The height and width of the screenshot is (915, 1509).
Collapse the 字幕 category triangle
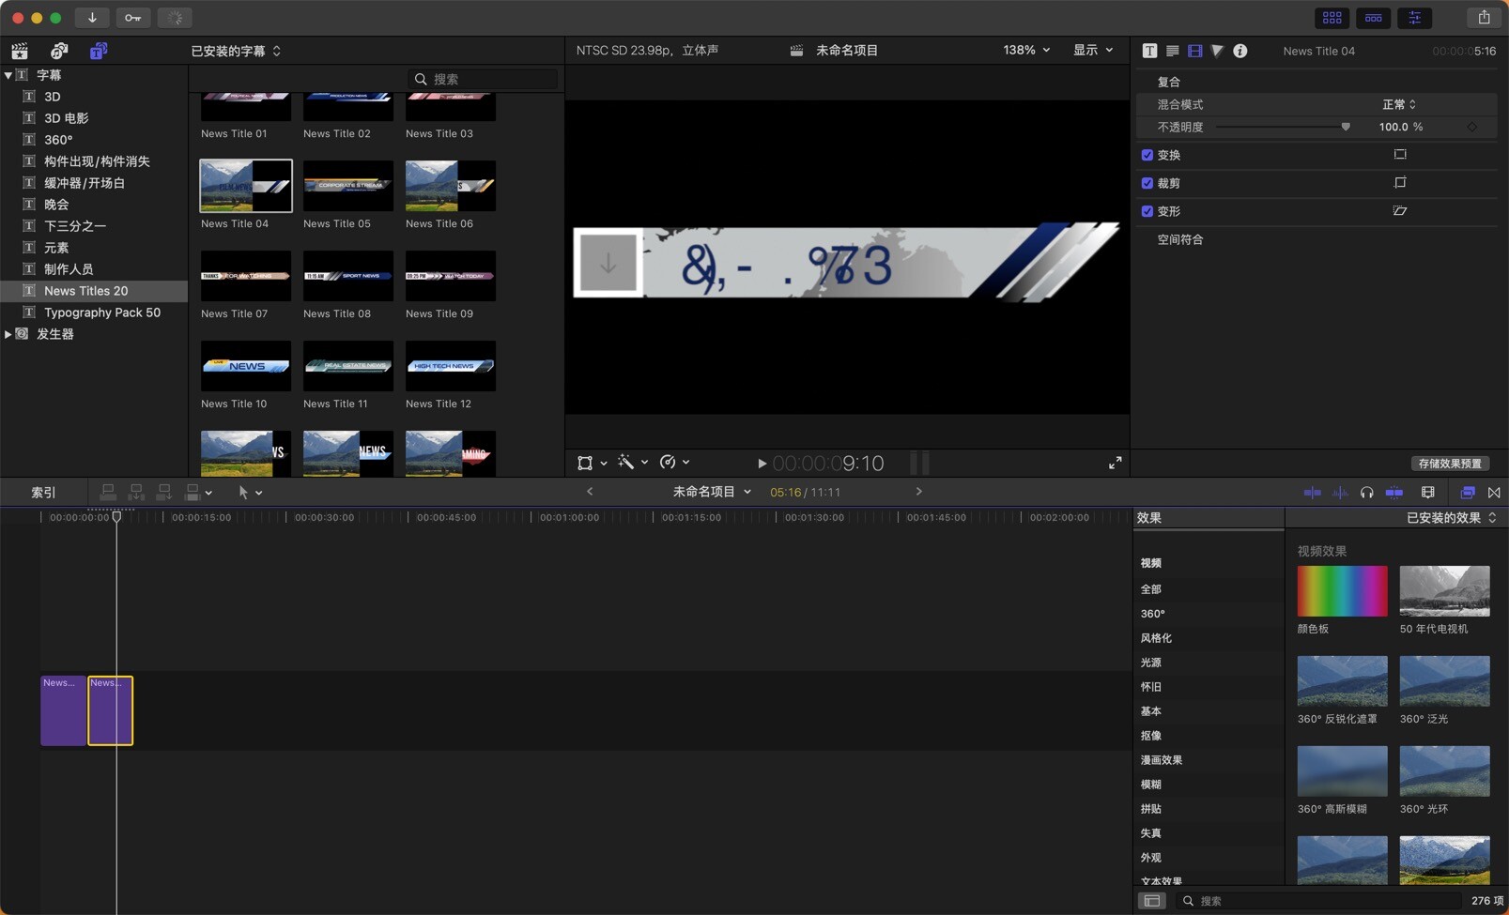(x=8, y=75)
